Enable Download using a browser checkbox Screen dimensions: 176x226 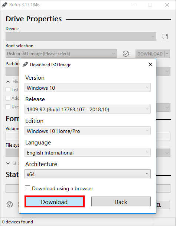[27, 188]
